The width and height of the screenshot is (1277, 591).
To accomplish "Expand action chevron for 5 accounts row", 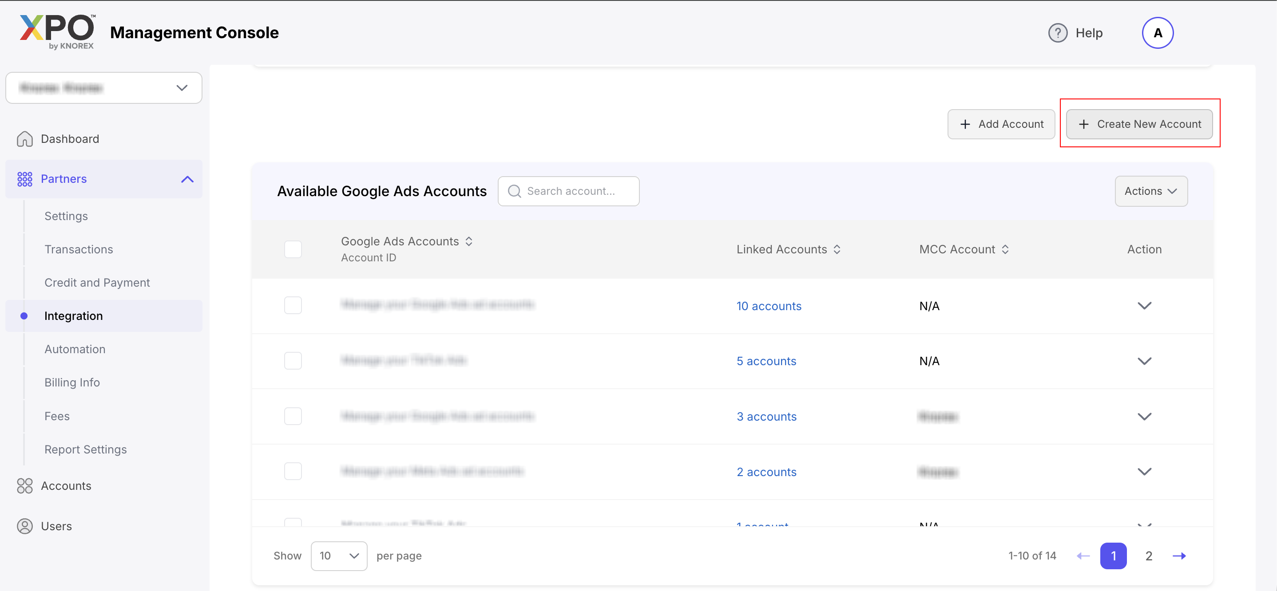I will click(1144, 361).
